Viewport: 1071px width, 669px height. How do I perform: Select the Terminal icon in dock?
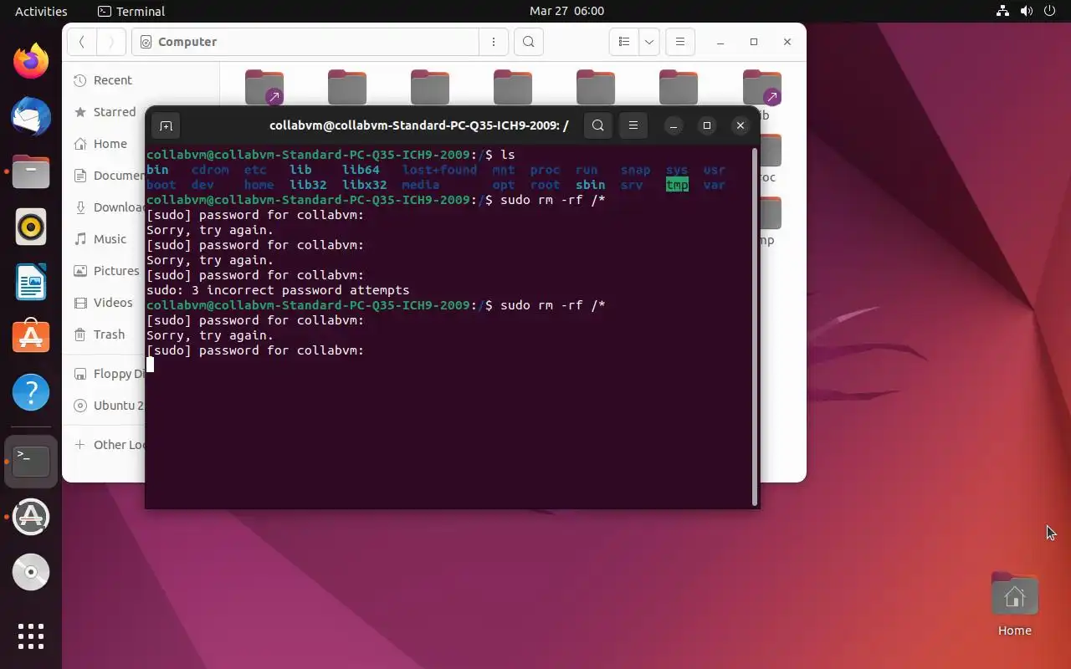coord(31,461)
